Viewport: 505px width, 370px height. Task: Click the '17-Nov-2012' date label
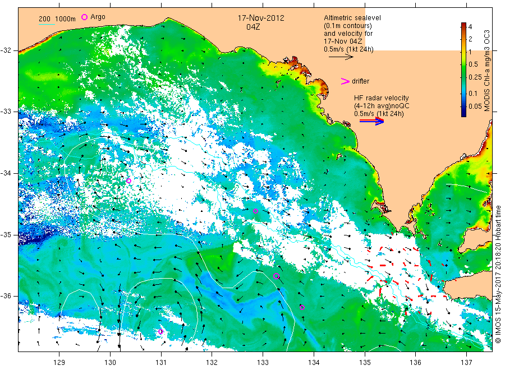[261, 18]
